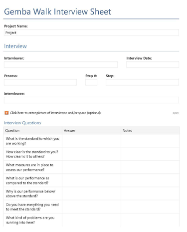Click Notes cell for 'What kind of problems'
The image size is (187, 232).
point(150,220)
